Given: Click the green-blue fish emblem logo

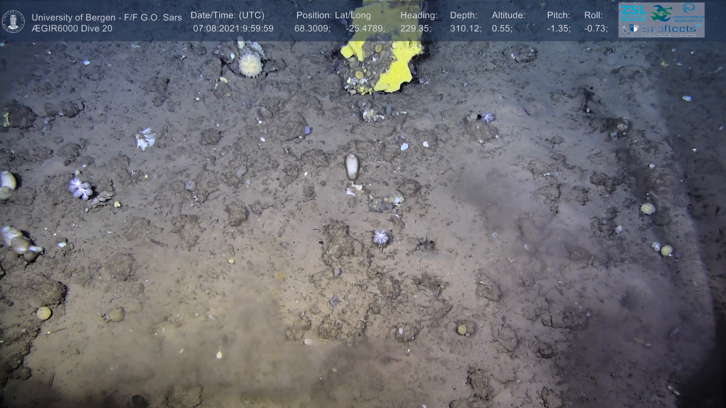Looking at the screenshot, I should point(661,13).
